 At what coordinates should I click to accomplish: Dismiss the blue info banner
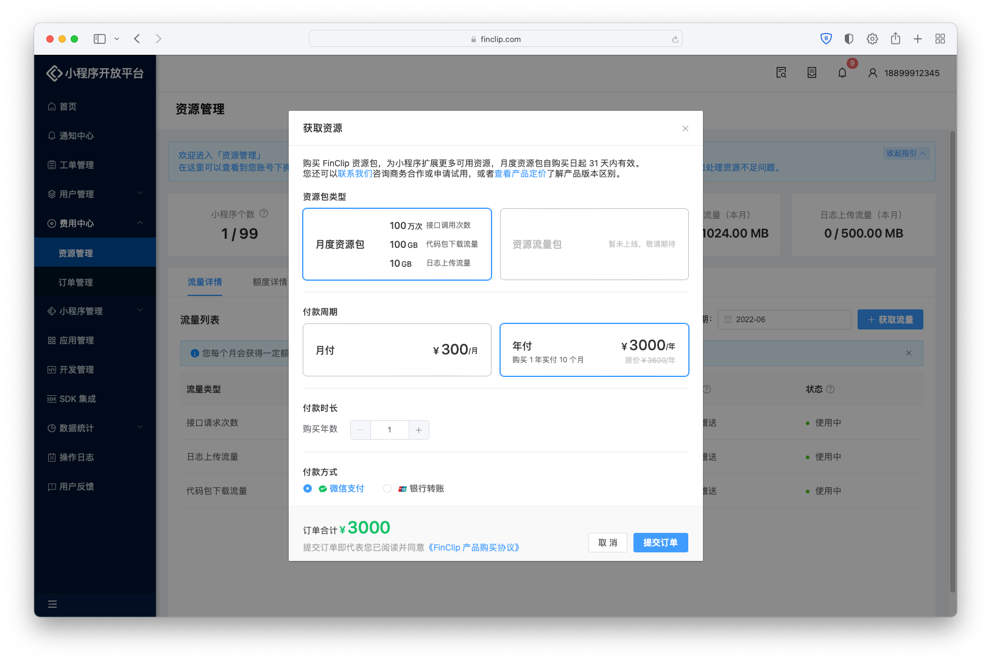click(909, 353)
